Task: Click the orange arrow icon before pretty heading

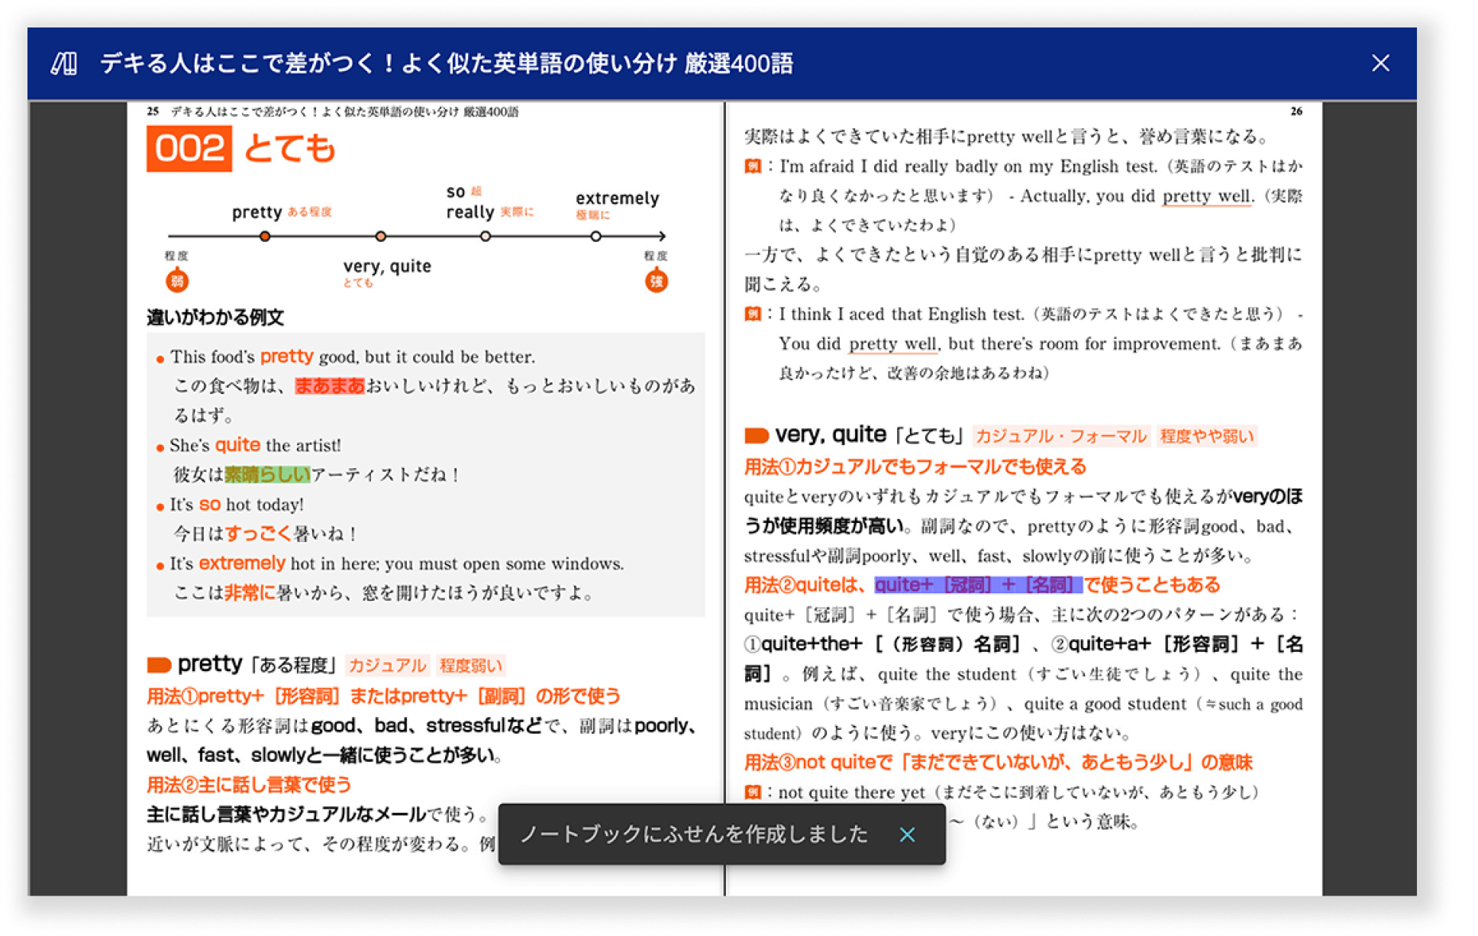Action: click(161, 665)
